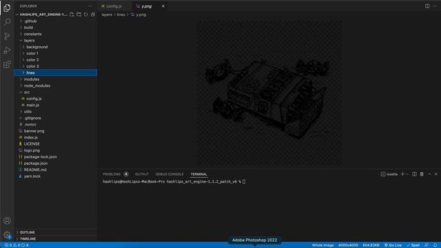Open Explorer views and more actions menu
This screenshot has height=248, width=441.
[x=90, y=6]
